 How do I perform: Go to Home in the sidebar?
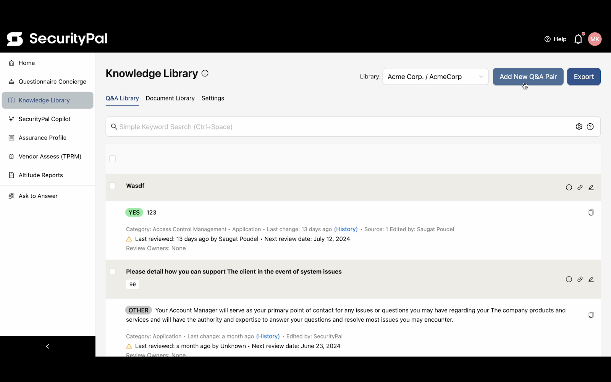point(48,63)
